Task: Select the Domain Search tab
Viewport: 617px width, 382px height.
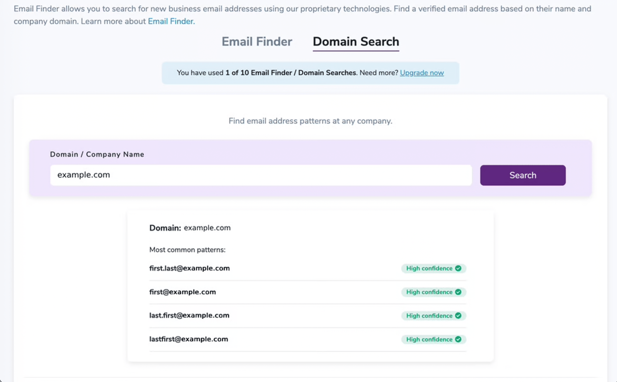Action: tap(356, 42)
